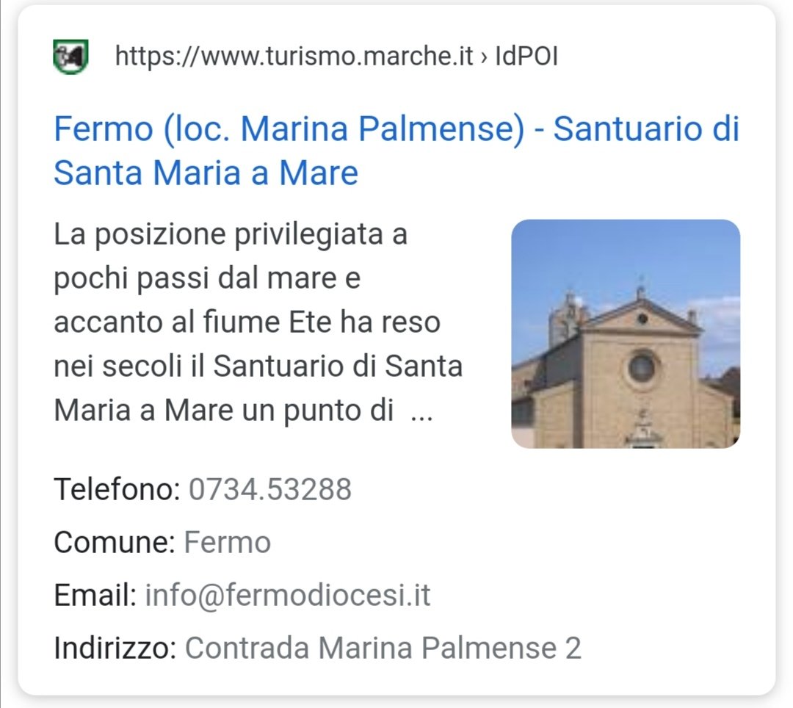
Task: Click the 'La posizione privilegiata' snippet text
Action: tap(231, 234)
